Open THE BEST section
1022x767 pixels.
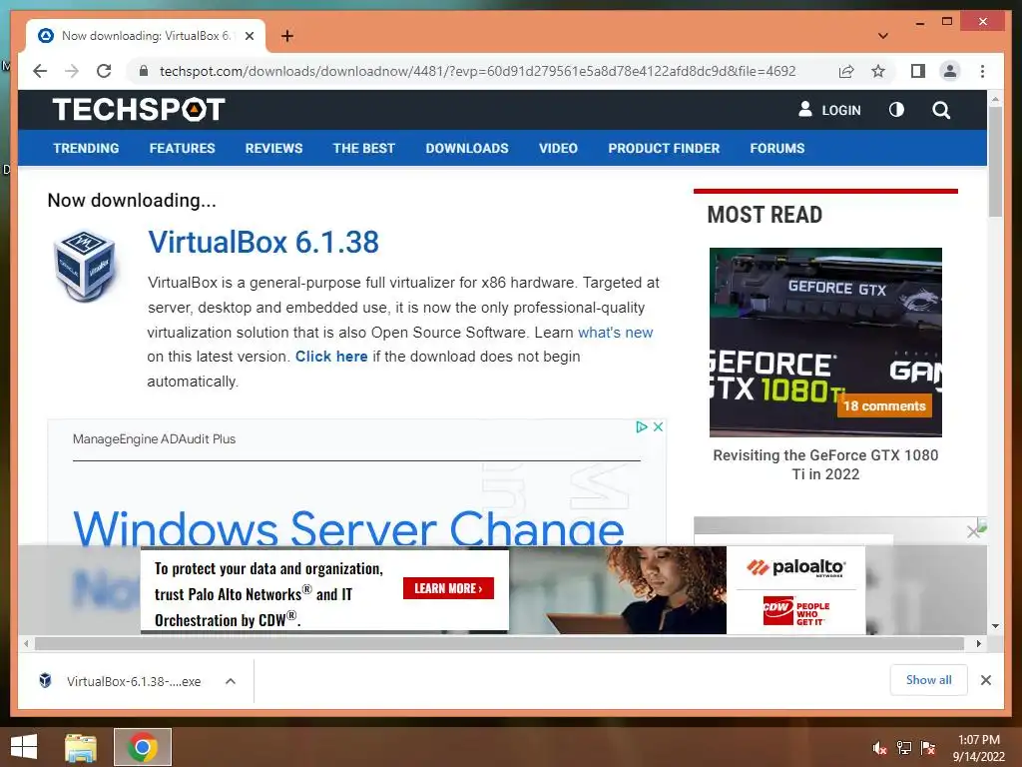click(363, 148)
